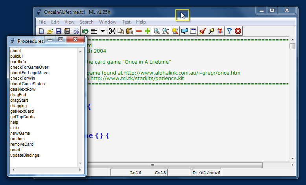
Task: Select 'getTopCards' procedure
Action: point(22,117)
